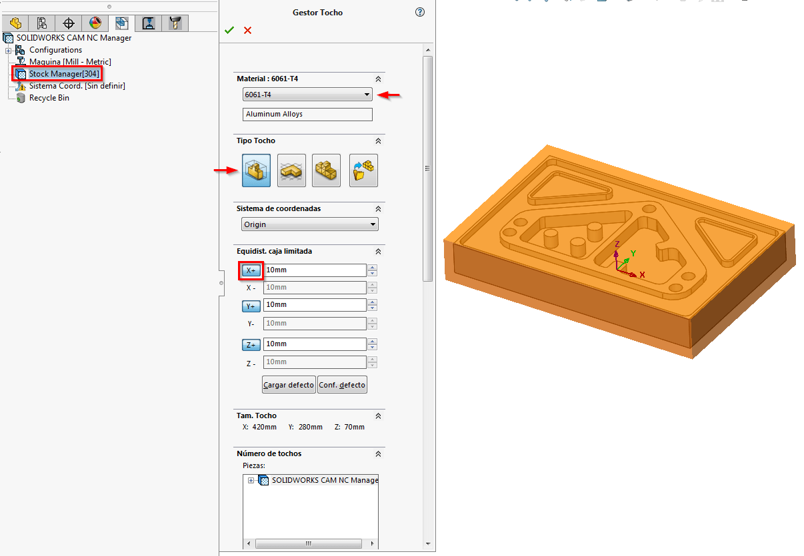Click the Cargar defecto button

(x=288, y=384)
